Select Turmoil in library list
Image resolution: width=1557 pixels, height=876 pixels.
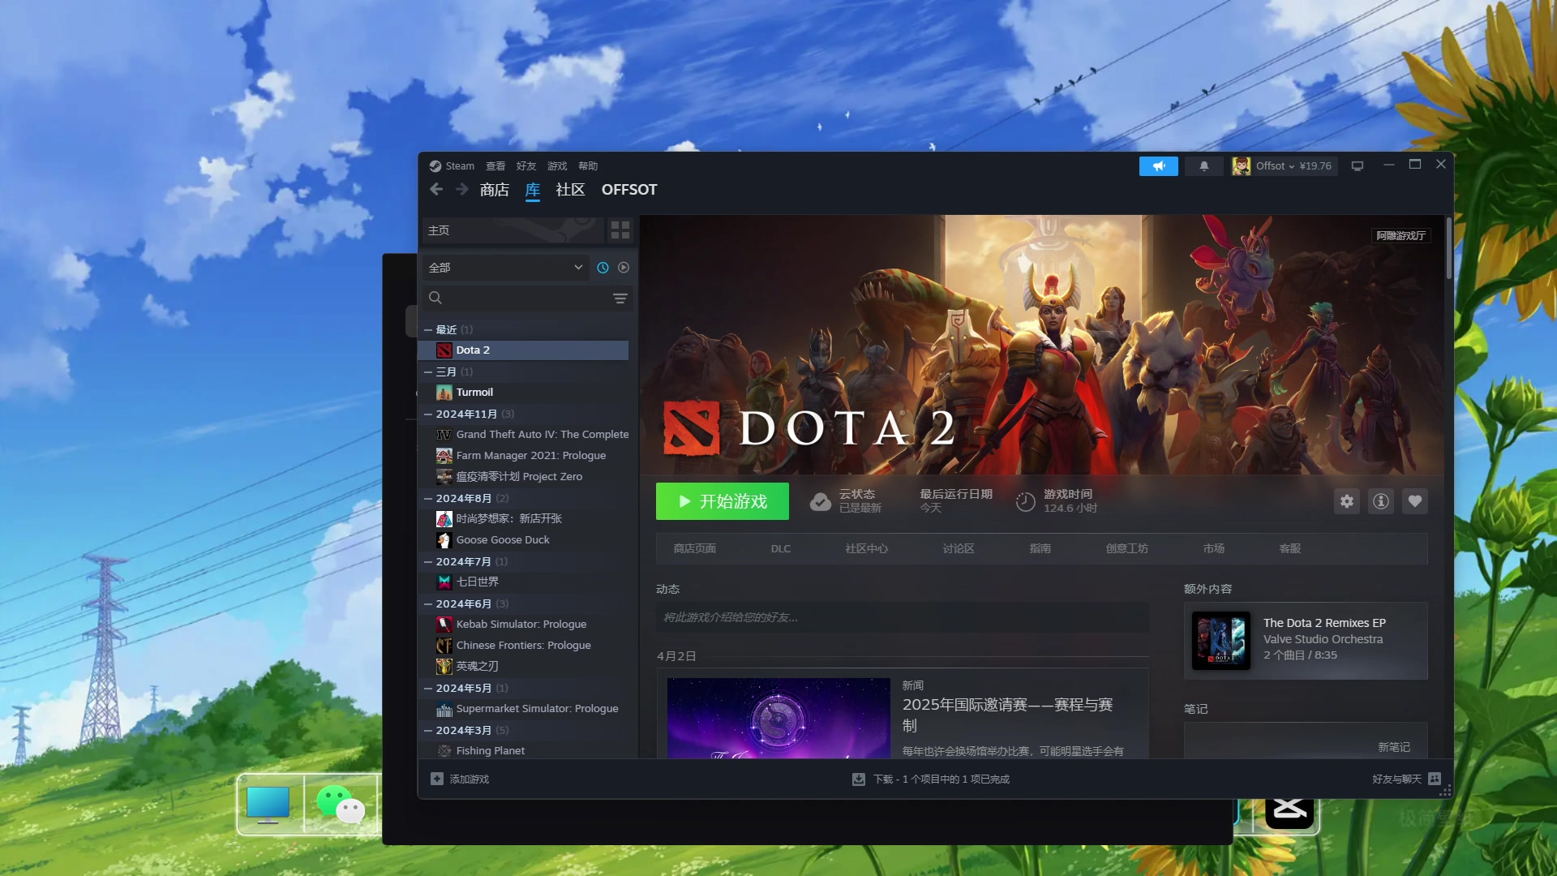(x=524, y=393)
